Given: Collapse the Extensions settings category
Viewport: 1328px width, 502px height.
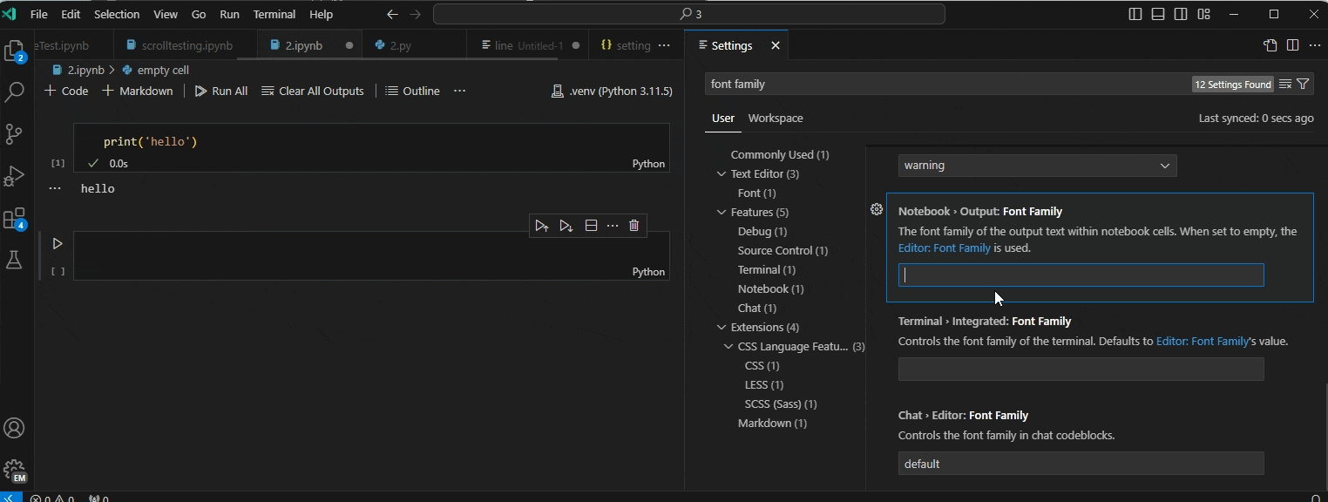Looking at the screenshot, I should (722, 327).
